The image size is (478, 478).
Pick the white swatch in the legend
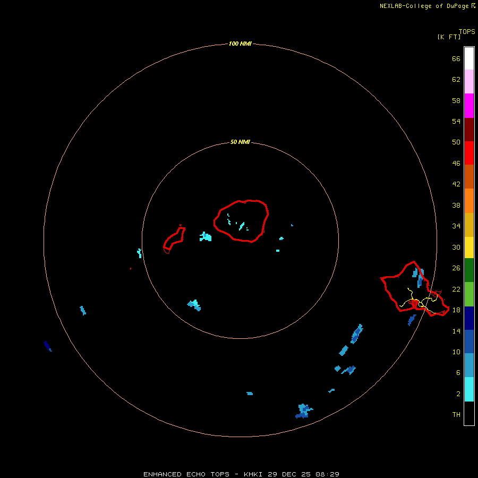pos(469,58)
